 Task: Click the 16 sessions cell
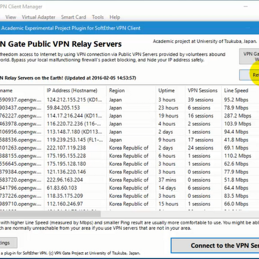point(200,116)
